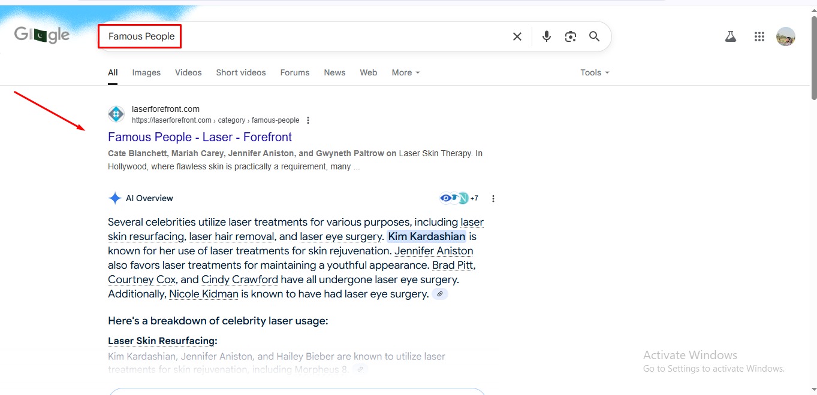Expand the More search filters dropdown

pyautogui.click(x=406, y=72)
